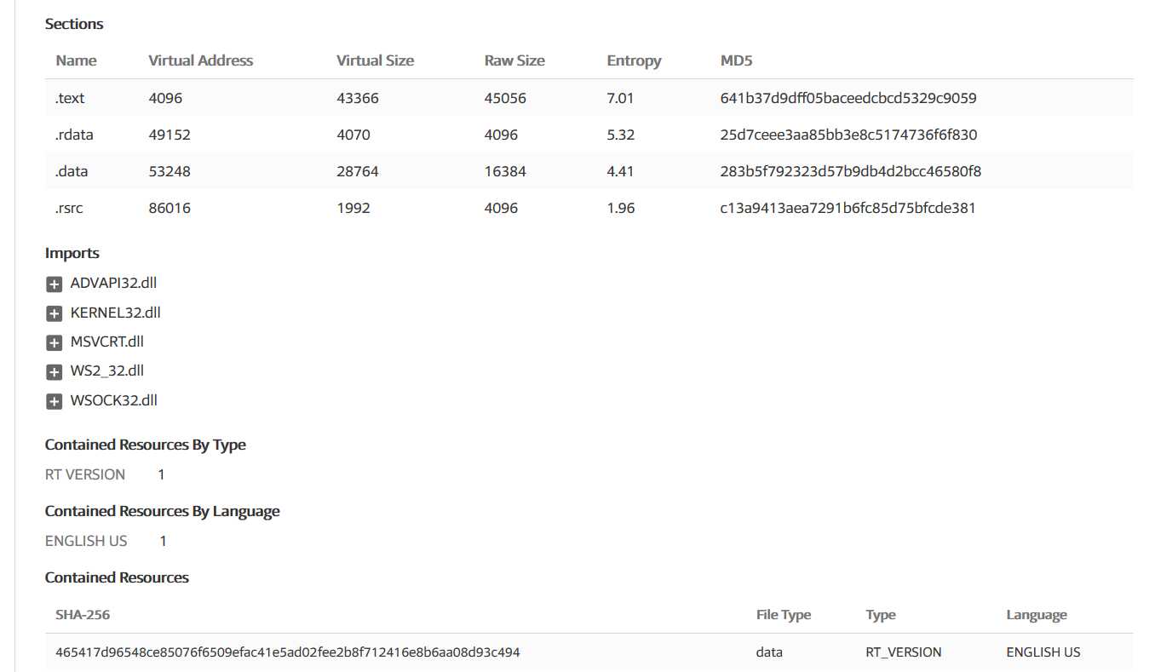Screen dimensions: 1155x672
Task: Click entropy value 5.32
Action: [620, 135]
